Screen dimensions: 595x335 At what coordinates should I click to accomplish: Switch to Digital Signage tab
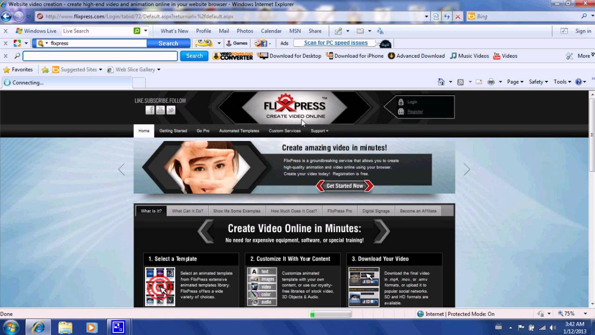click(x=376, y=211)
